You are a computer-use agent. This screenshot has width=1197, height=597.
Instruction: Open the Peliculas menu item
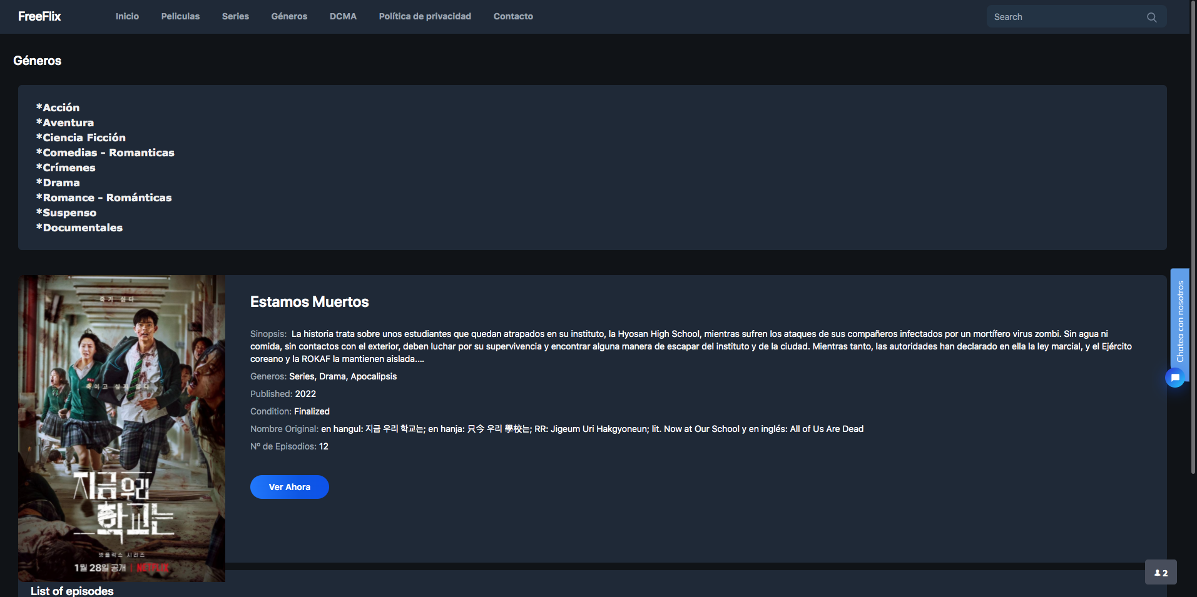coord(180,16)
